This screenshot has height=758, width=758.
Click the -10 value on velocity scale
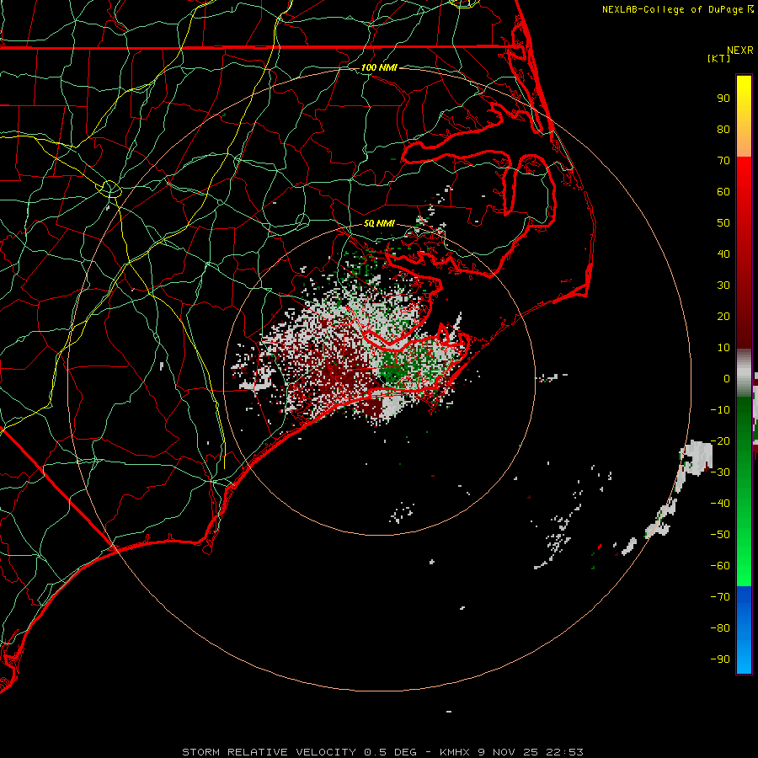[x=720, y=410]
